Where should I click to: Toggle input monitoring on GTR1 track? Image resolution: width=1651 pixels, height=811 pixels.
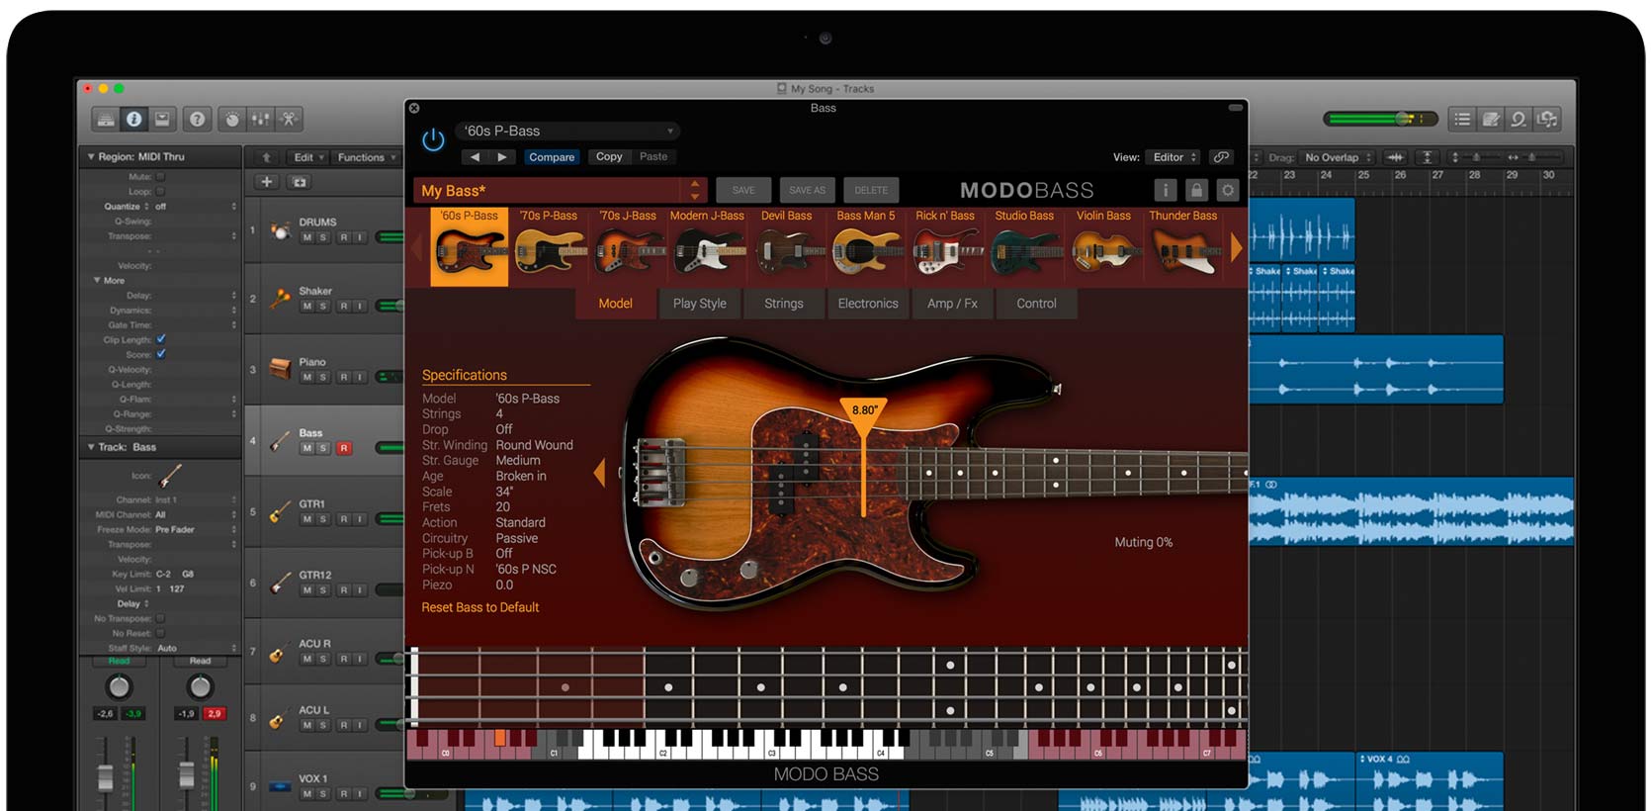(x=360, y=519)
